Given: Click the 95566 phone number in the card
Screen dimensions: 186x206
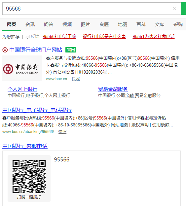Looking at the screenshot, I should tap(61, 159).
